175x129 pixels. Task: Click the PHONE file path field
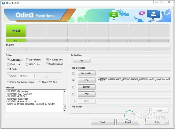pyautogui.click(x=134, y=87)
